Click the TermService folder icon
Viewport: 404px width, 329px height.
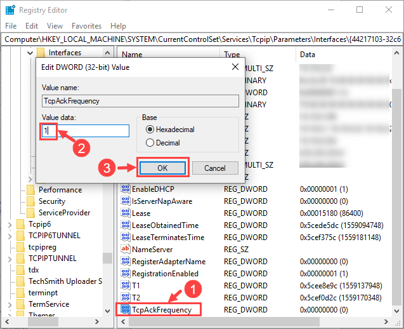point(20,304)
